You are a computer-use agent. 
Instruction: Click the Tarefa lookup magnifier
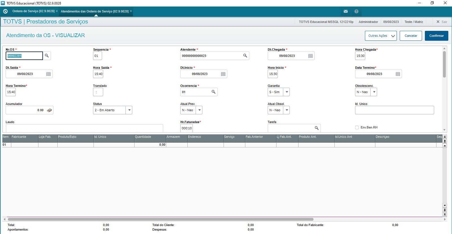[317, 128]
